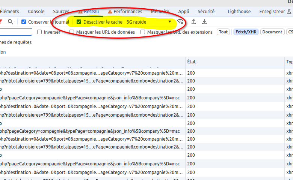Screen dimensions: 293x180
Task: Switch to the Console tab
Action: (x=36, y=12)
